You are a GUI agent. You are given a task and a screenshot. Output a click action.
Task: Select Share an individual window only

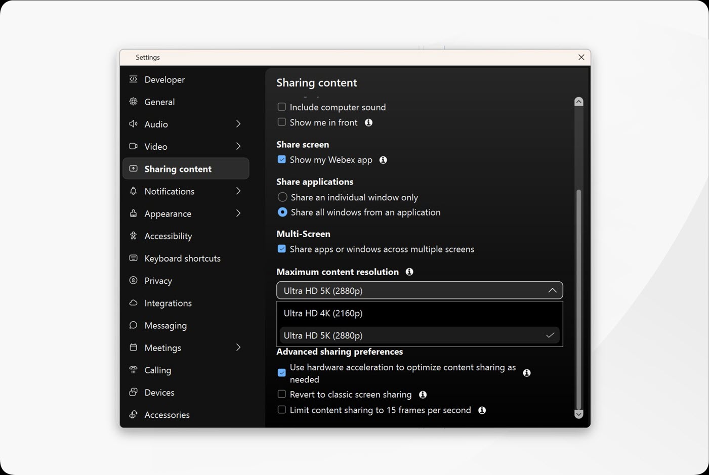pyautogui.click(x=282, y=197)
